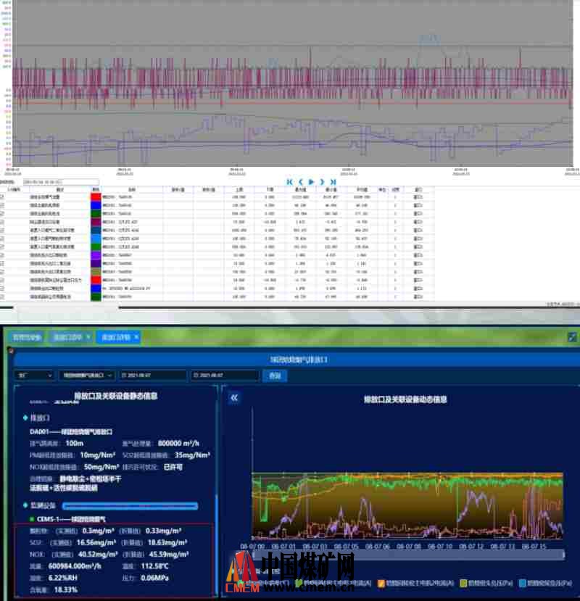Switch to the 排放口清单 tab
Viewport: 580px width, 601px height.
[69, 337]
